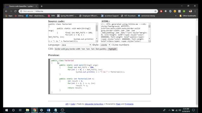This screenshot has height=113, width=202.
Task: Click the HTML box scrollbar up arrow
Action: 149,24
